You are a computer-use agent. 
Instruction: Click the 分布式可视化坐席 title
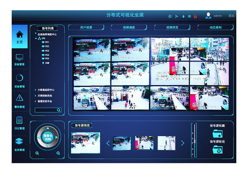125,15
